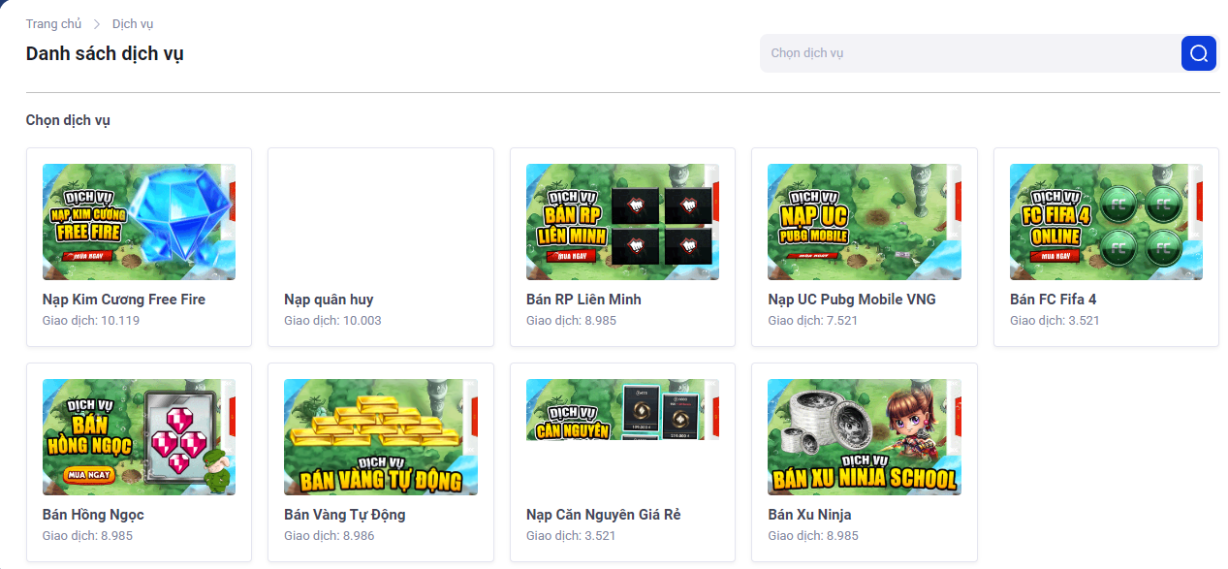This screenshot has width=1228, height=569.
Task: Click the blue search magnifier button
Action: 1198,53
